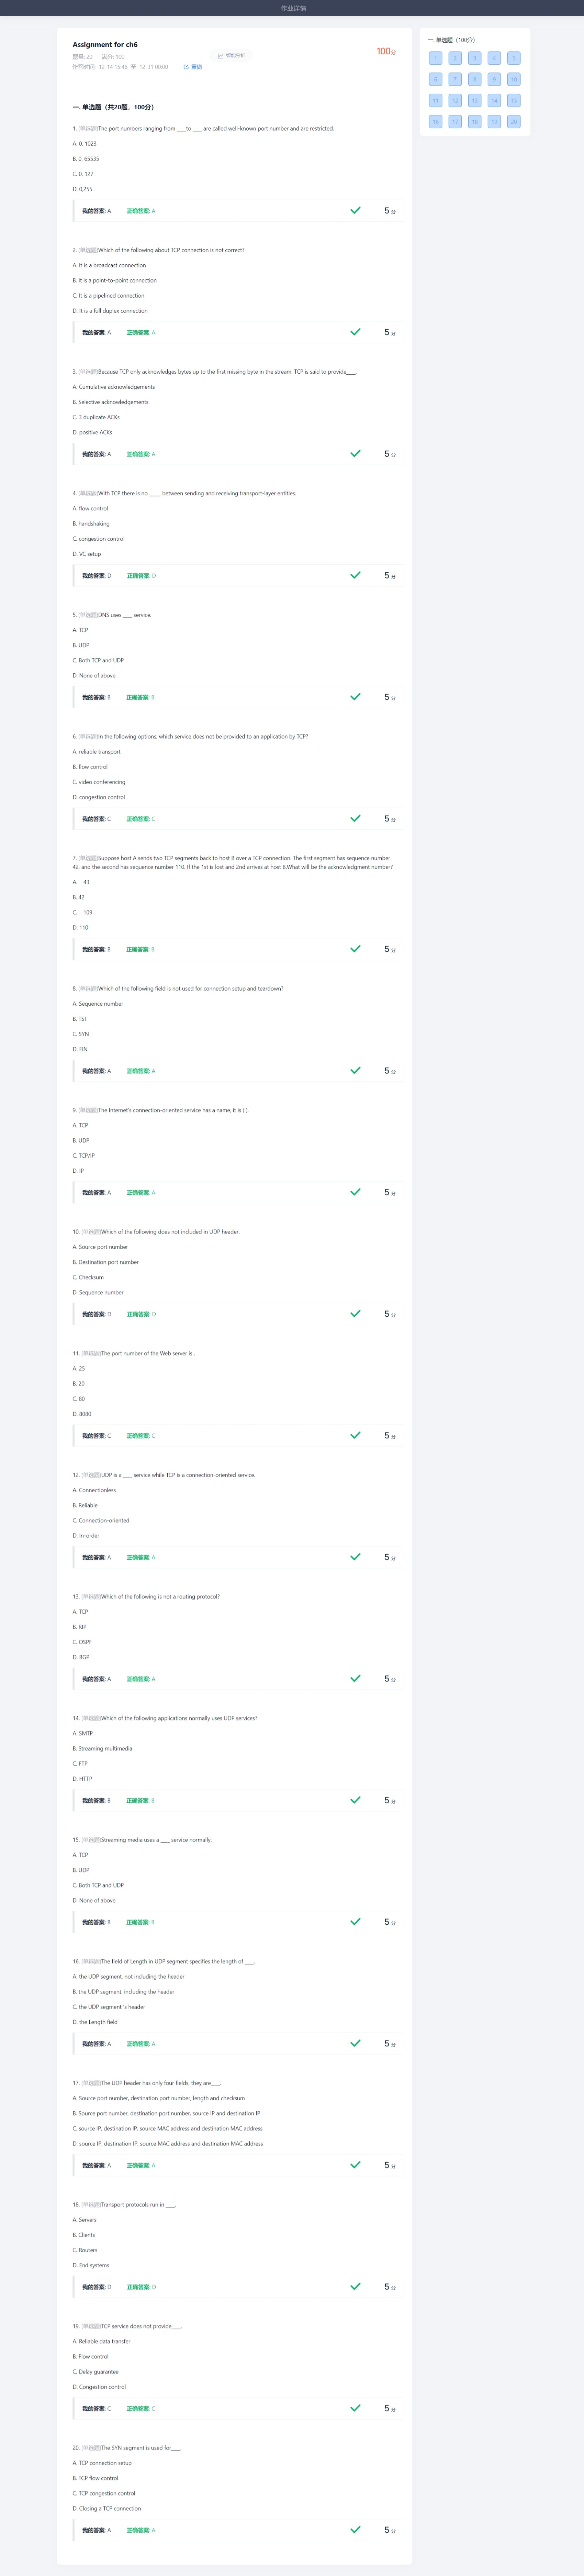
Task: Click the green checkmark for question 14
Action: click(x=355, y=1800)
